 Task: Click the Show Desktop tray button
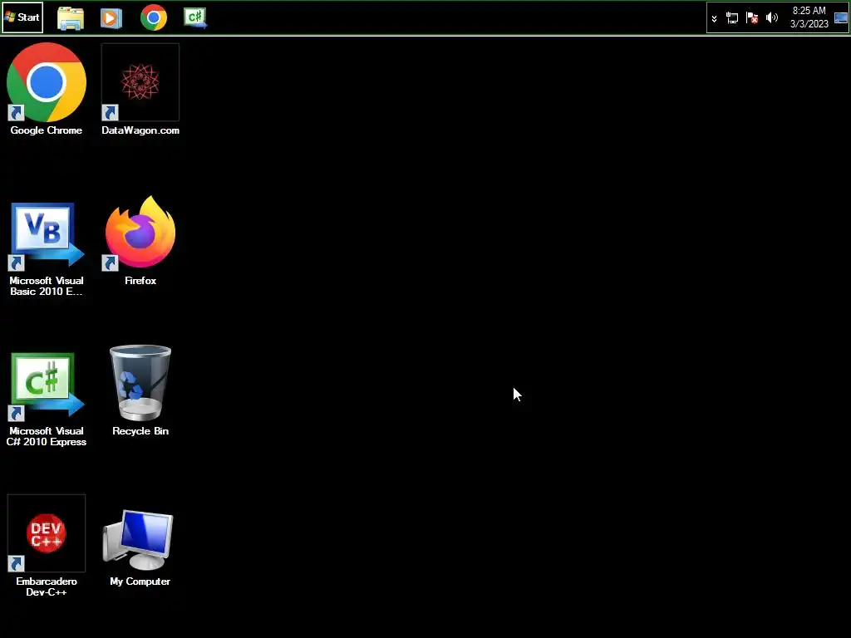pyautogui.click(x=841, y=18)
